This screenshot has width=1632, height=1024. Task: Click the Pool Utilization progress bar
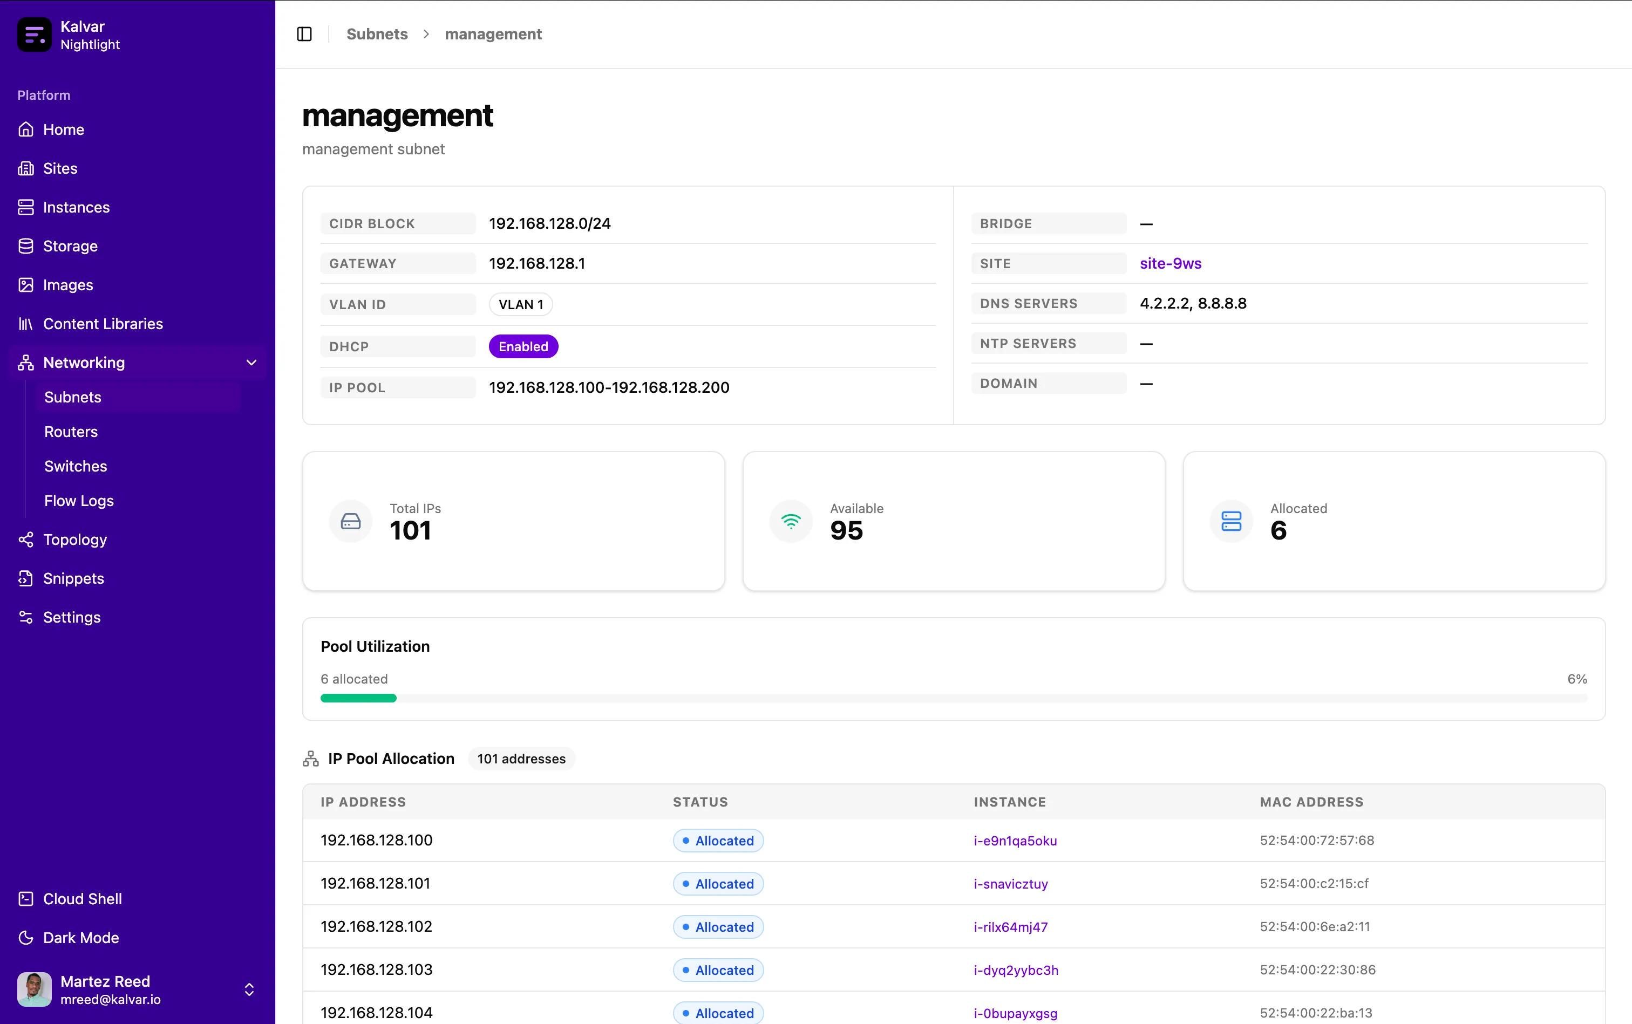(x=954, y=698)
